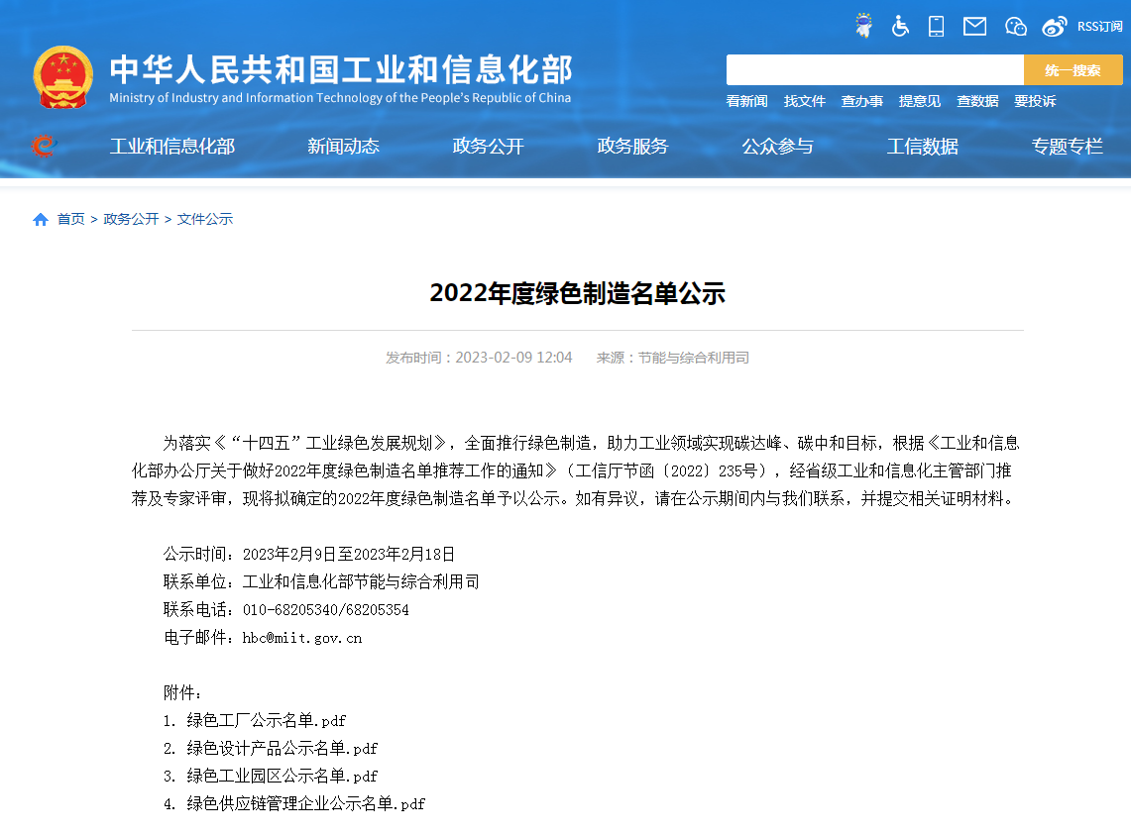Viewport: 1131px width, 835px height.
Task: Go to 政务公开 in breadcrumb
Action: [131, 219]
